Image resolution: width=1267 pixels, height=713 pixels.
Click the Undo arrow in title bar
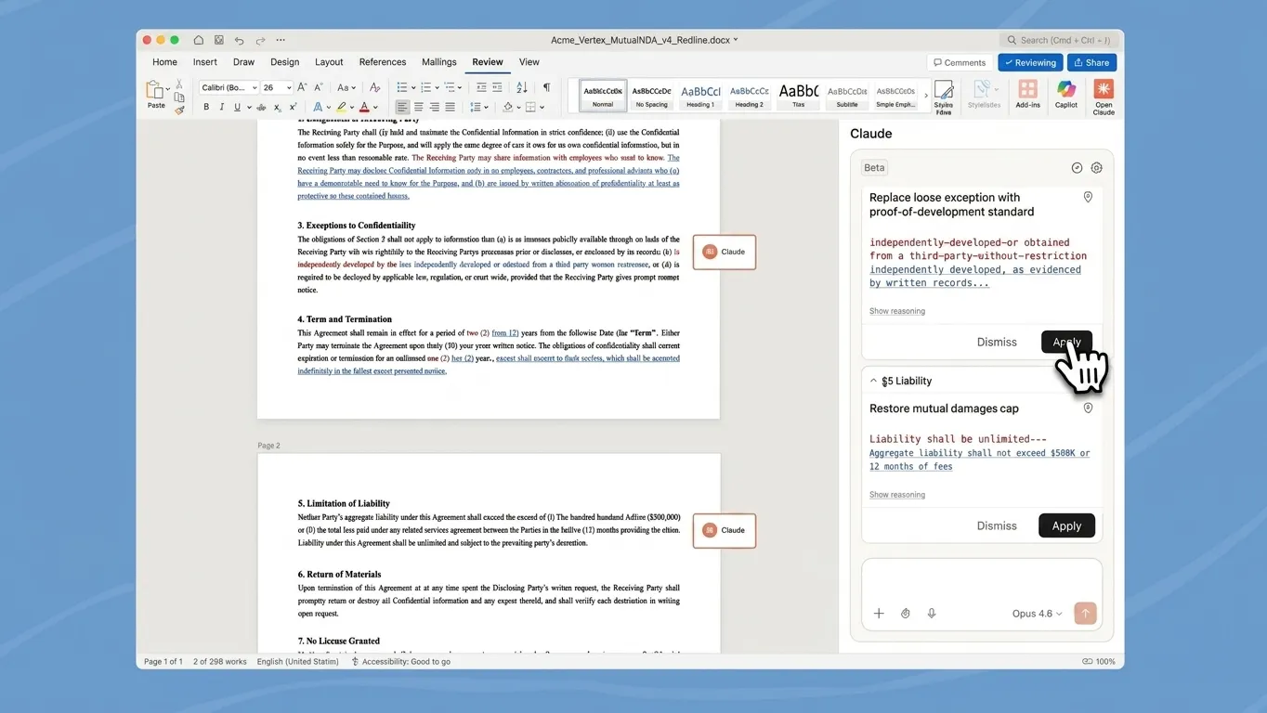point(240,40)
